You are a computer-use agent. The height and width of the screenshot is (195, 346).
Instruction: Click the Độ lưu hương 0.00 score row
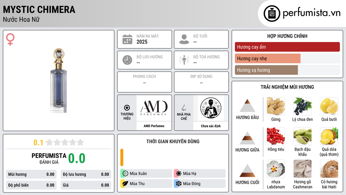86,174
